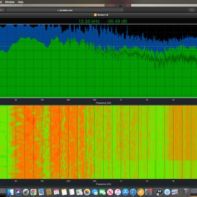Open the Window menu
Image resolution: width=197 pixels, height=197 pixels.
point(10,2)
